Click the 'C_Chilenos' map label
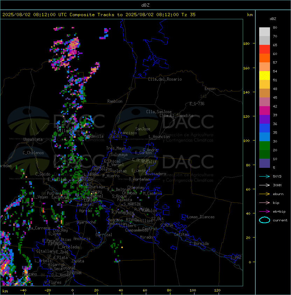Image resolution: width=291 pixels, height=295 pixels. point(33,153)
